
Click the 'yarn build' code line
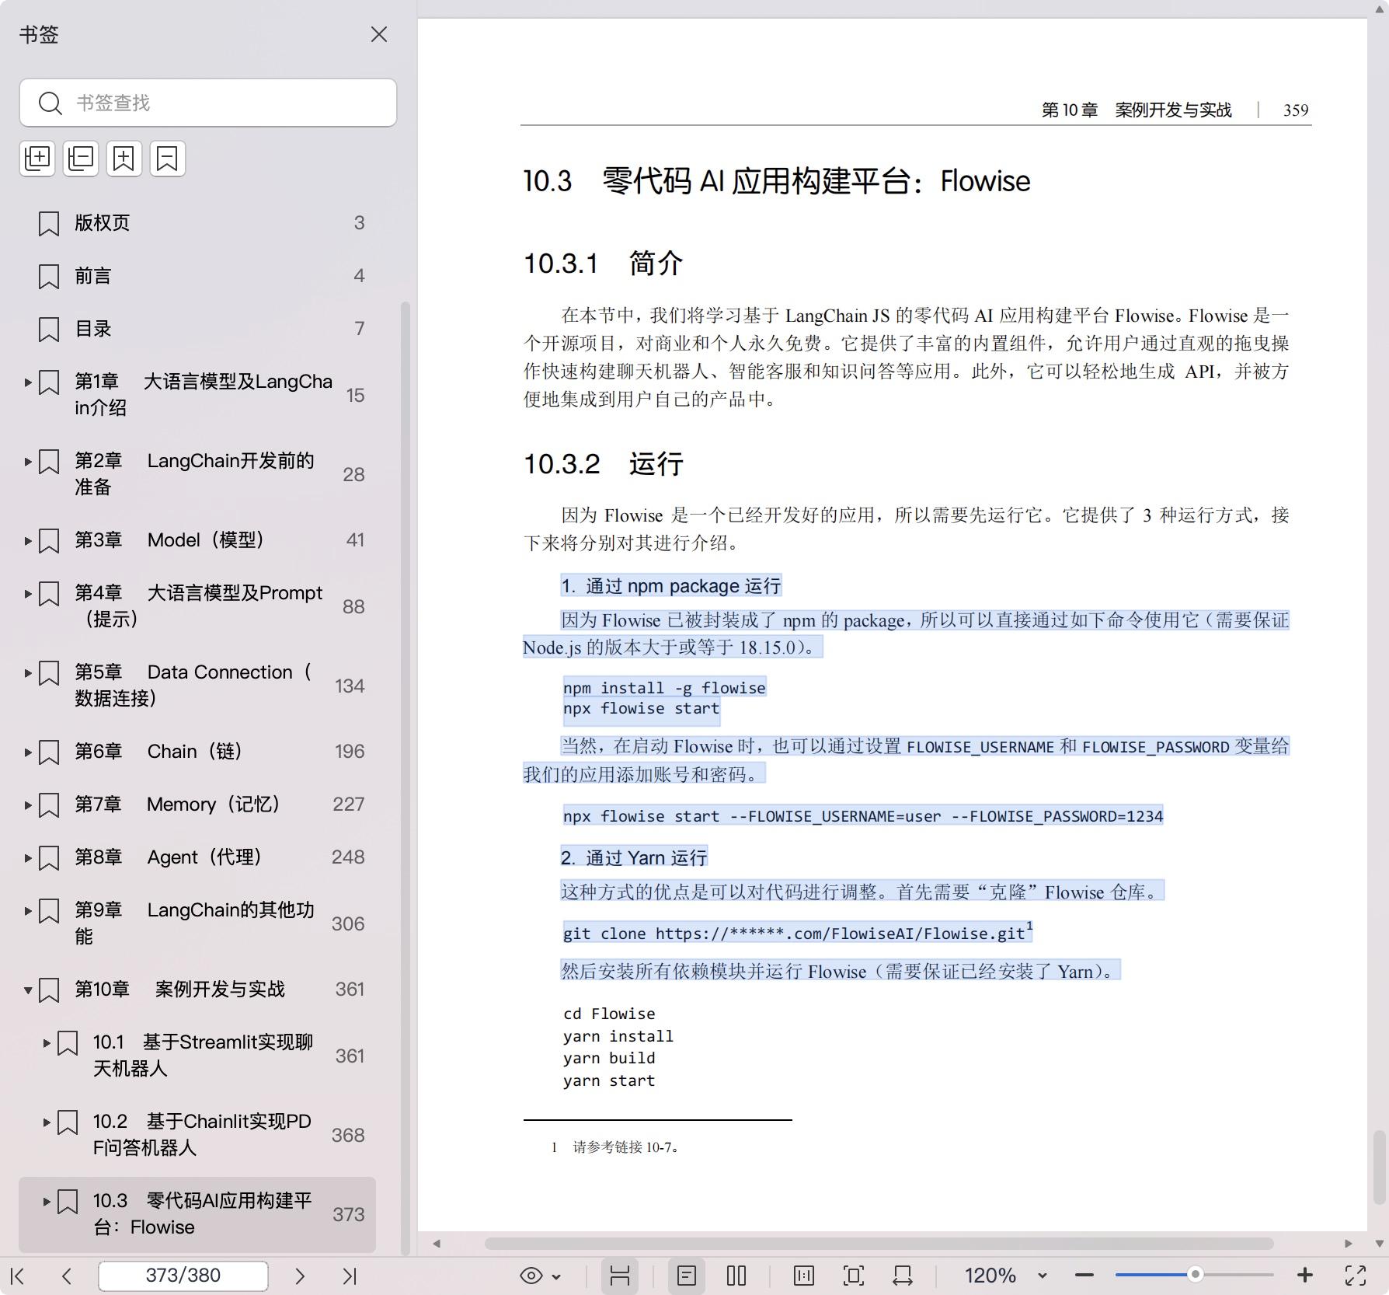click(609, 1058)
